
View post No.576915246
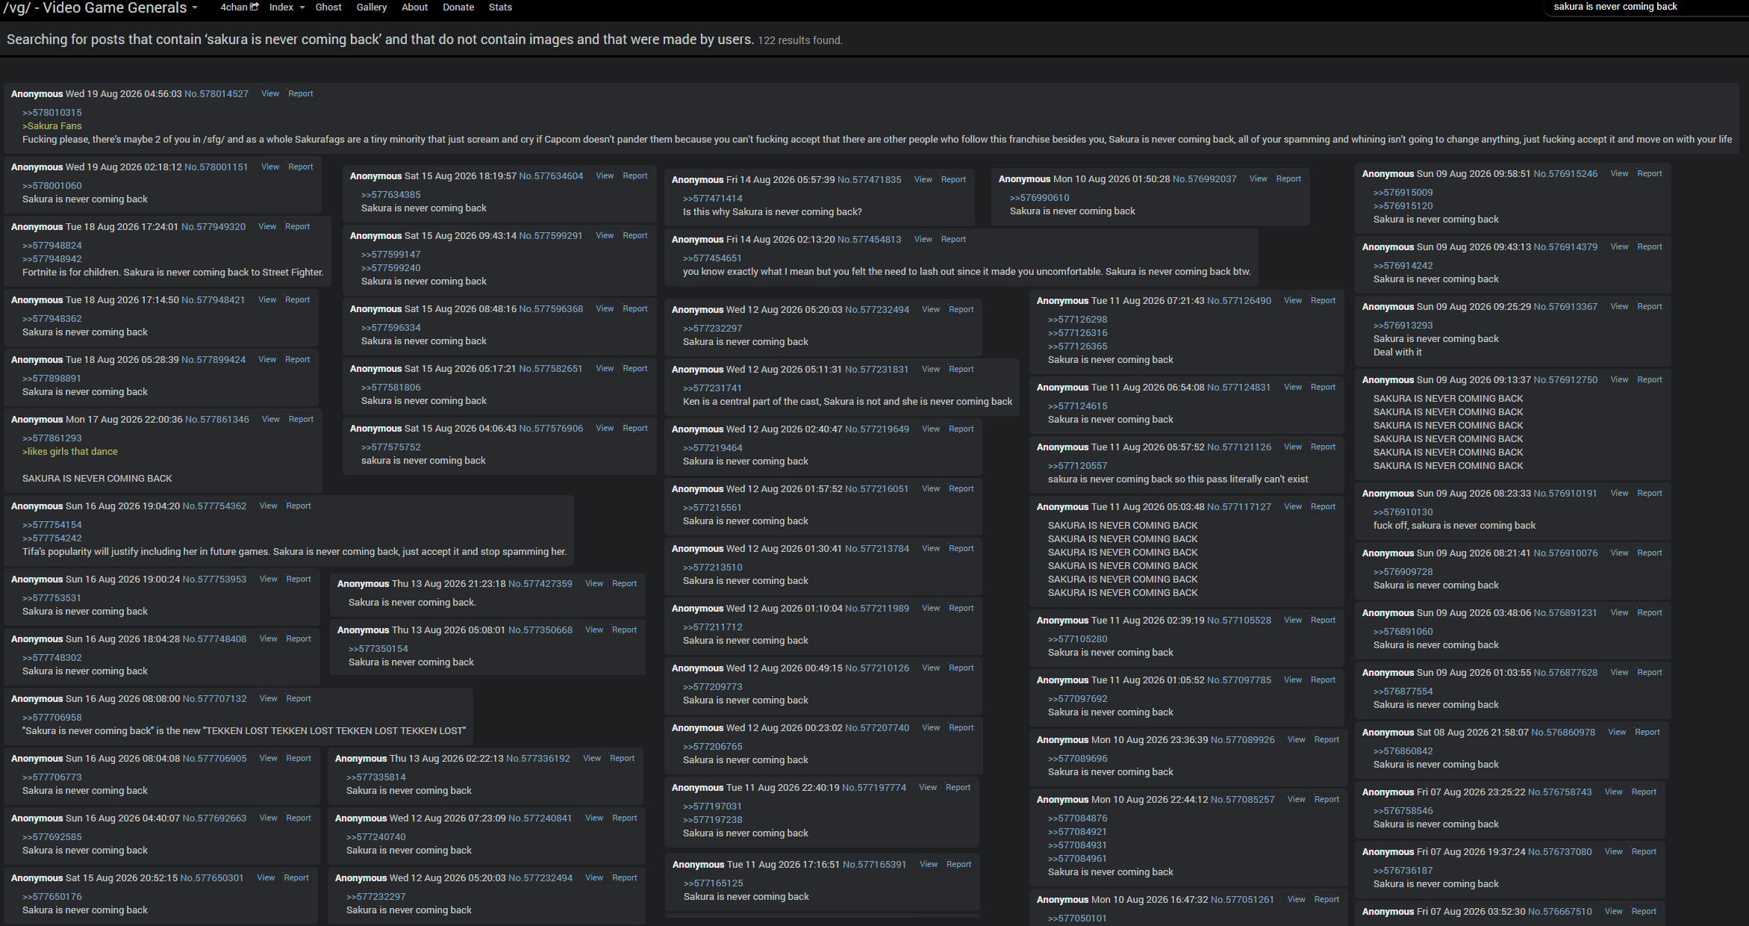(1620, 173)
